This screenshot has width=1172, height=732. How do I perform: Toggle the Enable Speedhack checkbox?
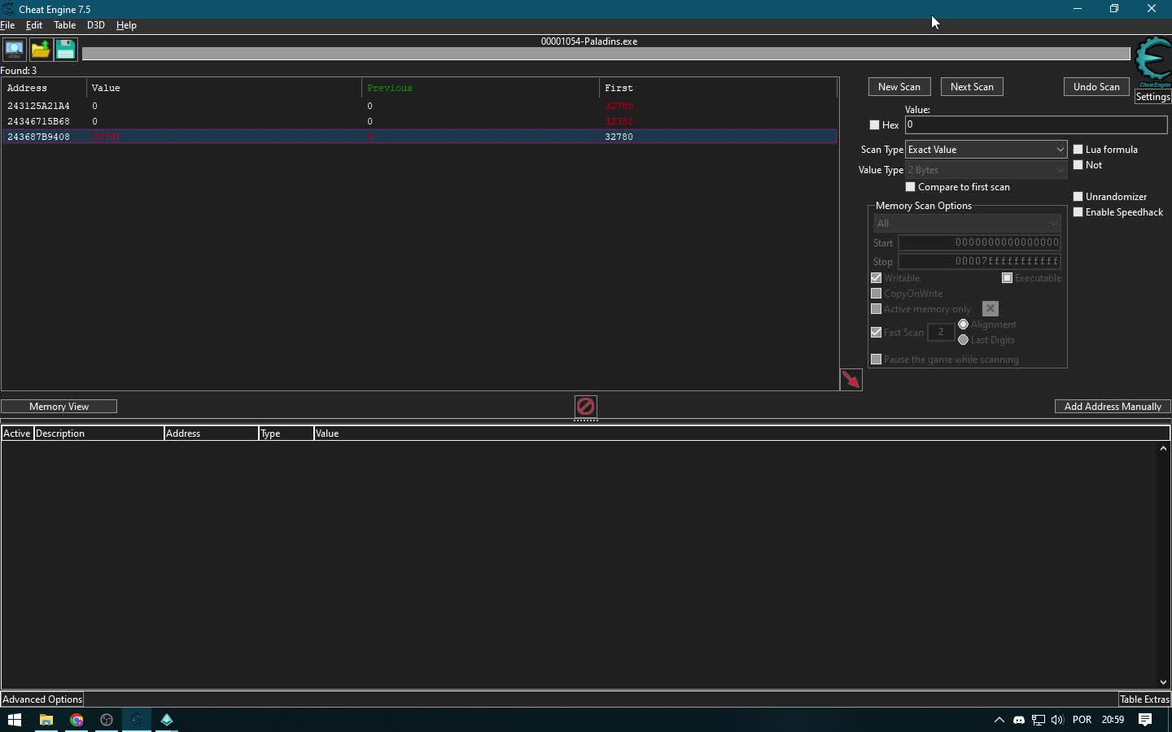1078,212
